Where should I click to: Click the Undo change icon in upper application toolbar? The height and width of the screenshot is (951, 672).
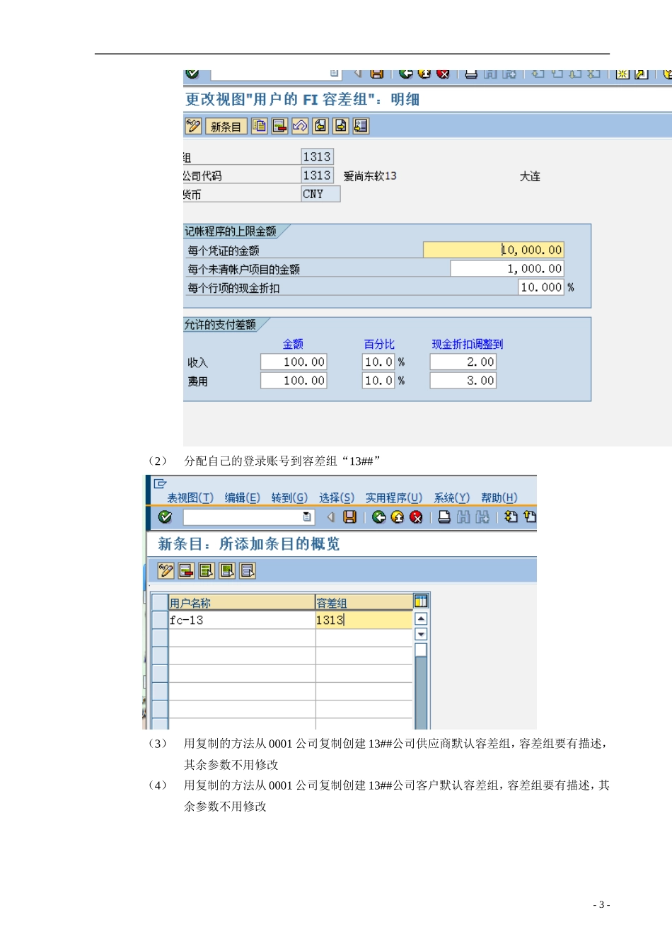[300, 126]
